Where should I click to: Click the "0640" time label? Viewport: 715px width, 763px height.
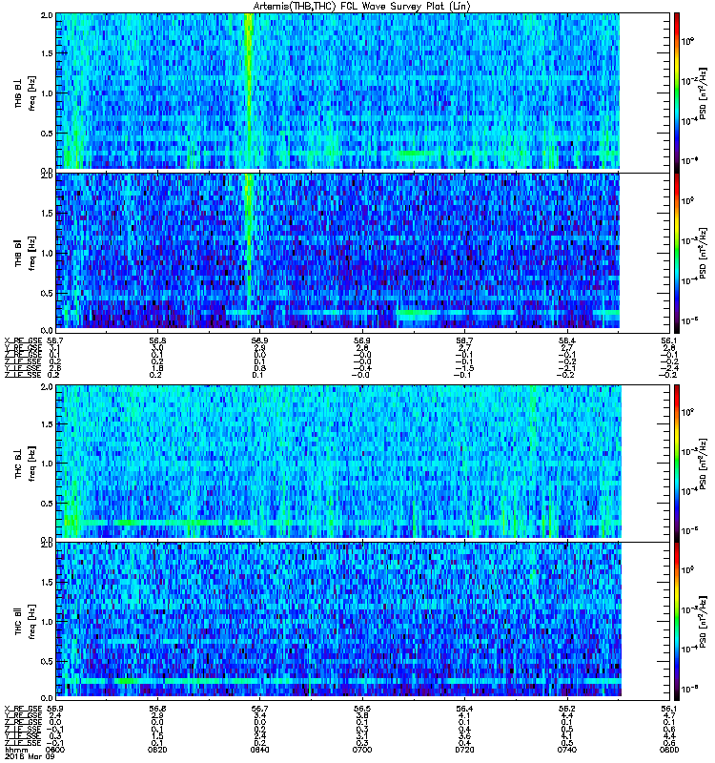(x=259, y=750)
